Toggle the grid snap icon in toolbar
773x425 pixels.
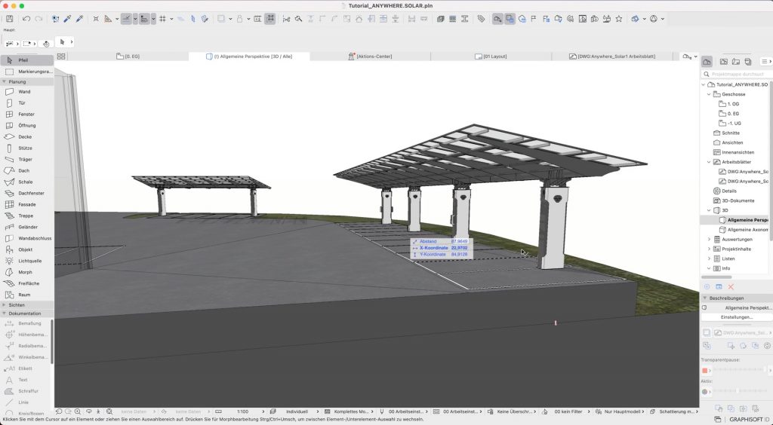click(x=162, y=18)
